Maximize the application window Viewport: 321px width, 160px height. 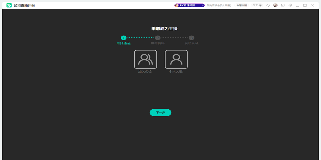pyautogui.click(x=305, y=5)
